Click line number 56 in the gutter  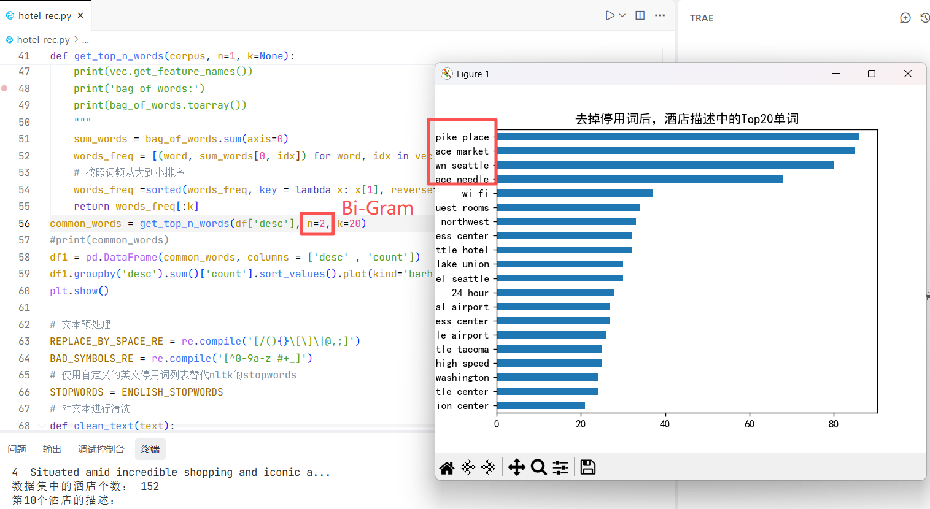pos(24,223)
